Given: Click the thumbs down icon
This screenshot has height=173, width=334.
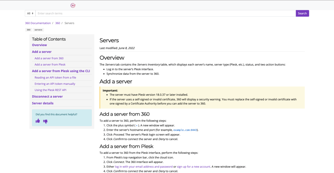Looking at the screenshot, I should 45,121.
